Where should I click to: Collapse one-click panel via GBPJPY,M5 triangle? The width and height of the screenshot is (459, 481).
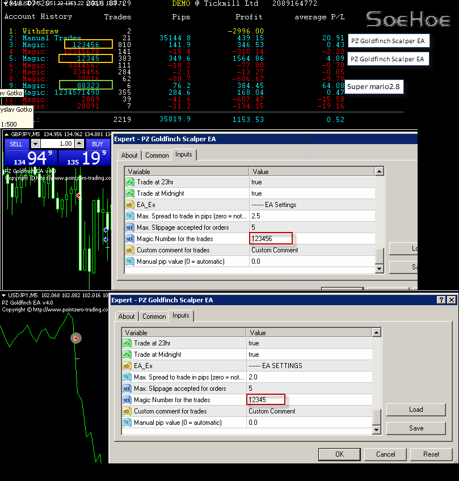(x=6, y=134)
